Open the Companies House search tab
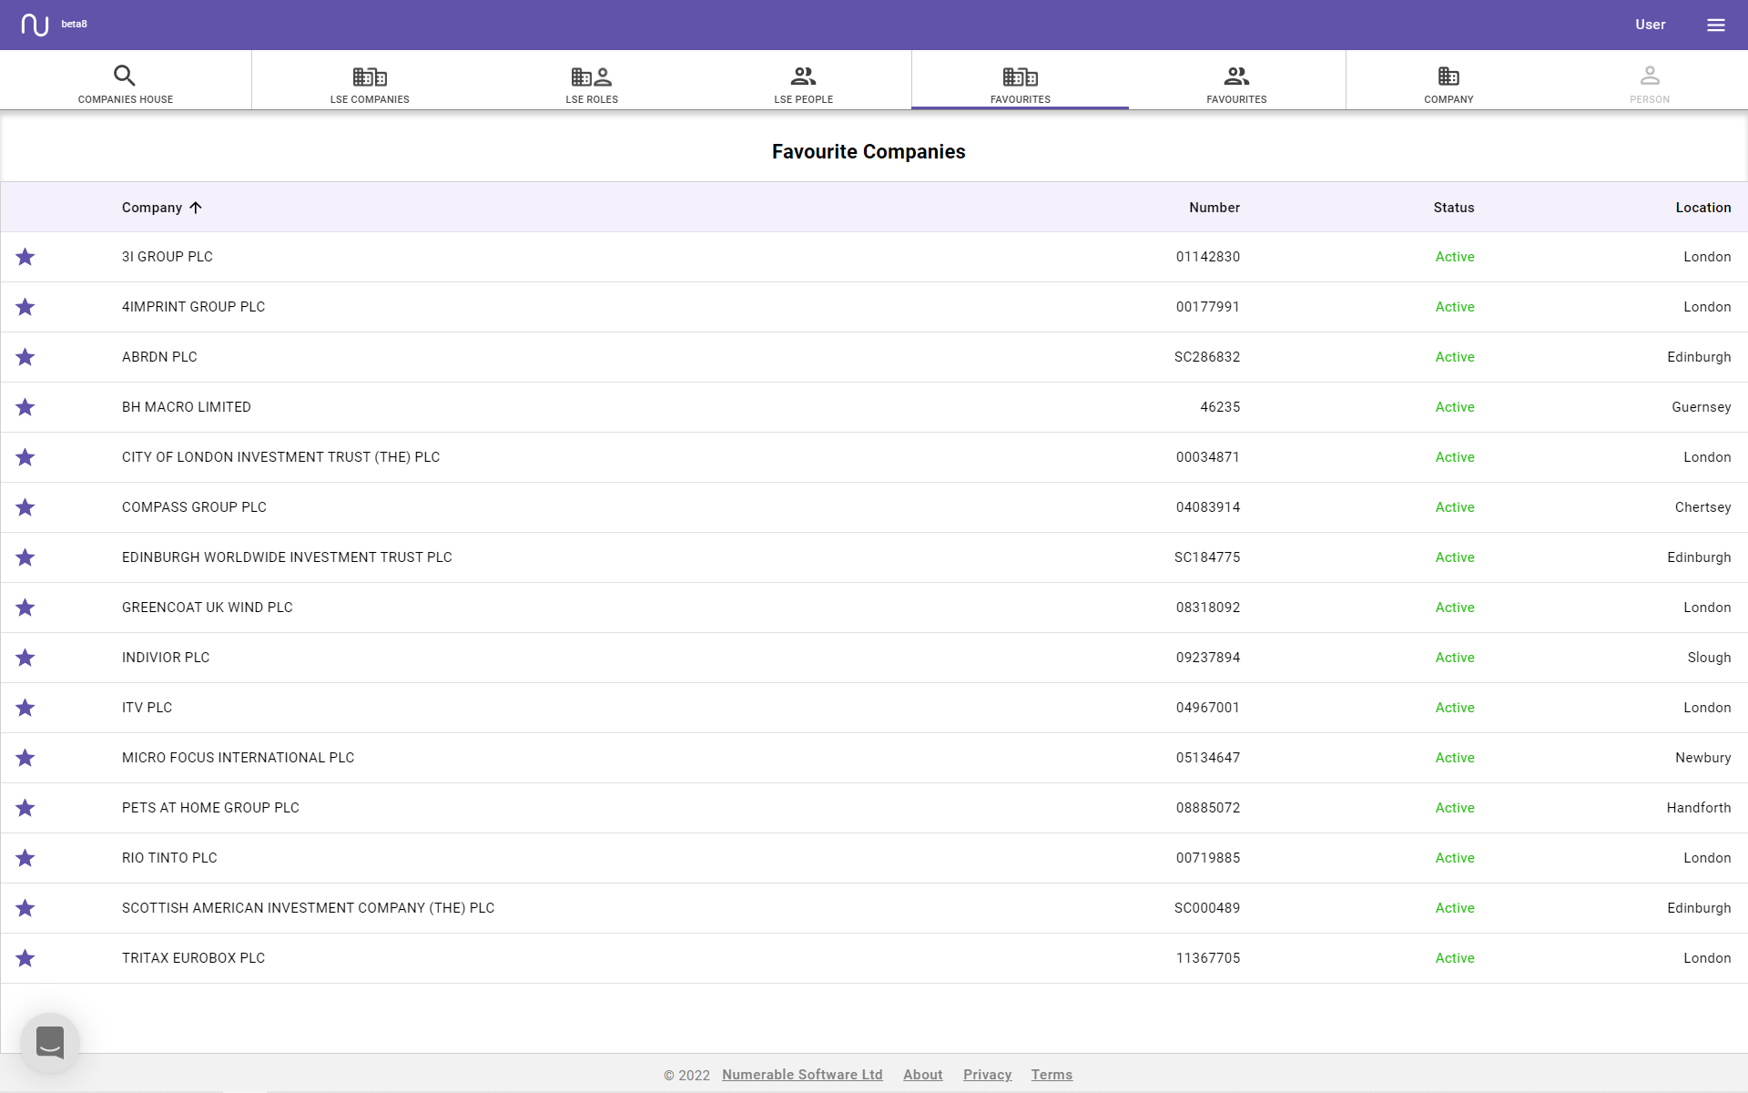 click(126, 80)
